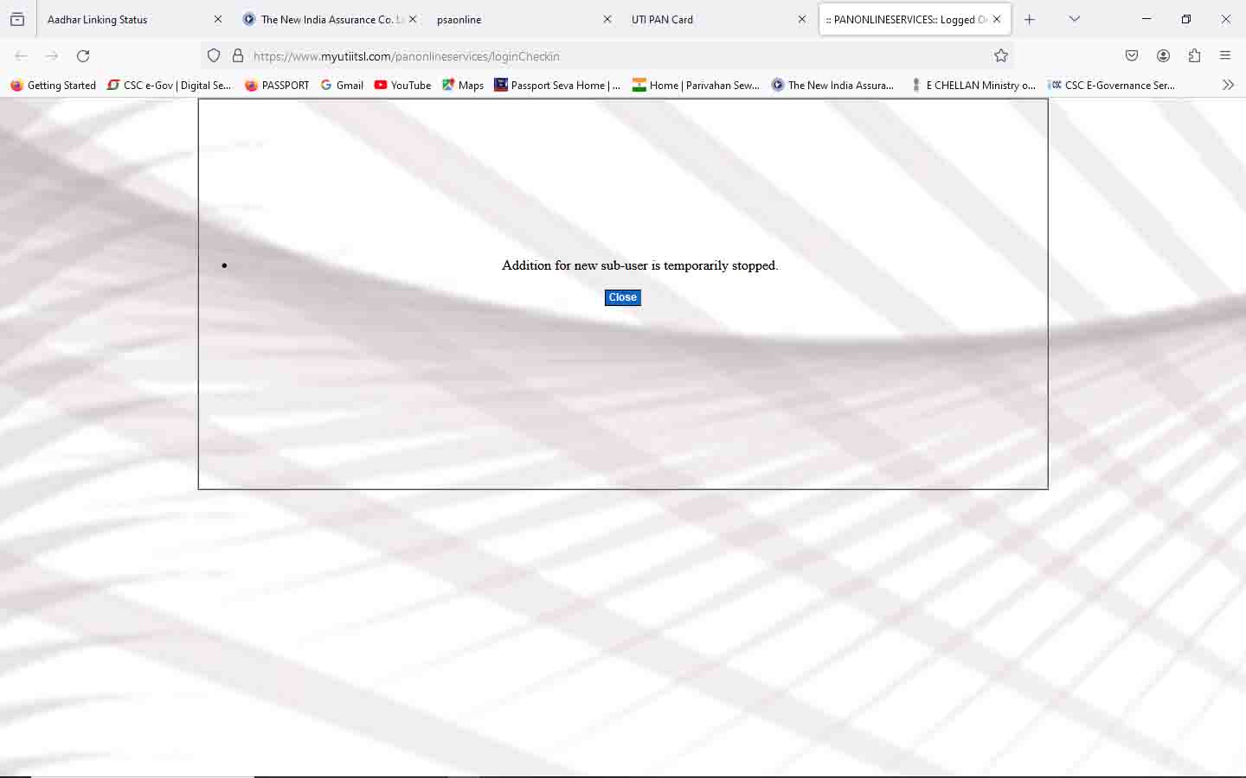The image size is (1246, 778).
Task: Open the tracking protection shield icon
Action: [x=214, y=56]
